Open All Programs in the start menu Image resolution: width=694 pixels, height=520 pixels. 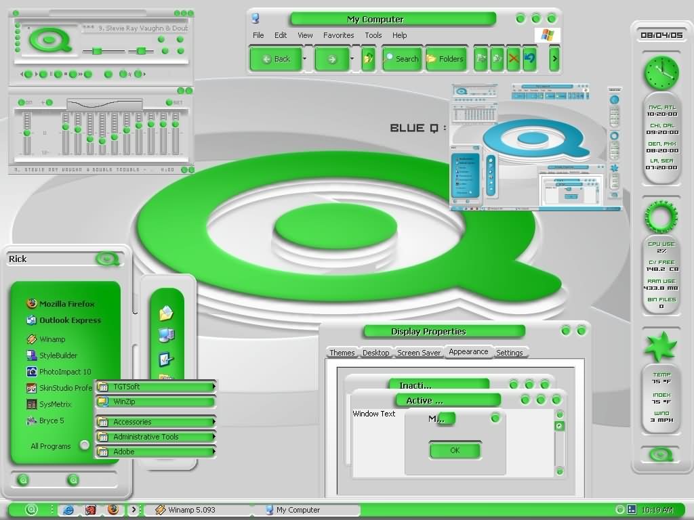click(x=59, y=446)
